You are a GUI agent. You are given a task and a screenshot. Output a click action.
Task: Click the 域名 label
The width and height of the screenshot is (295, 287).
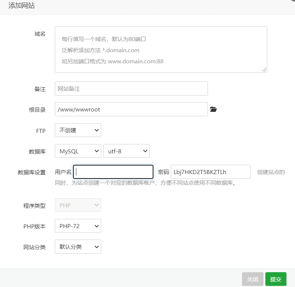coord(40,34)
